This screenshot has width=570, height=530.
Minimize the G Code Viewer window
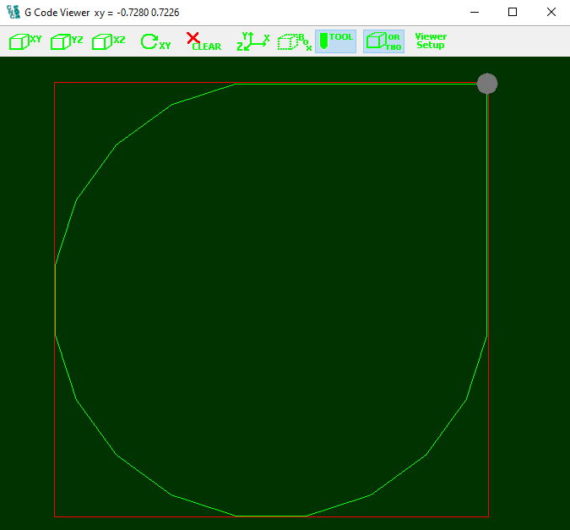pos(474,13)
